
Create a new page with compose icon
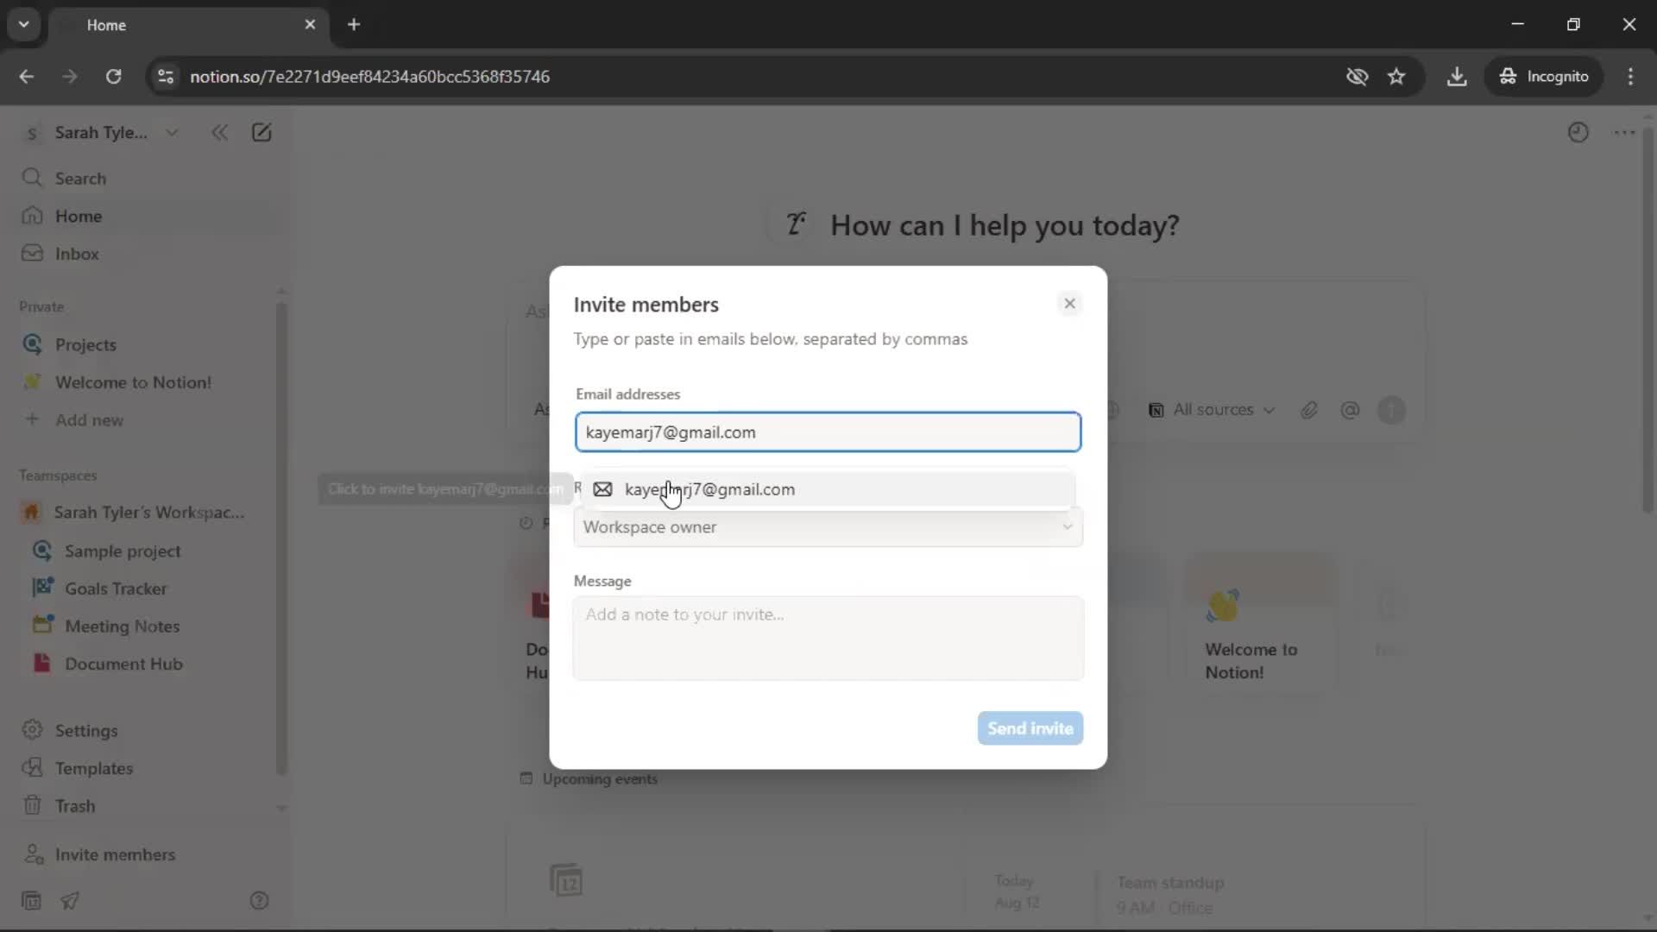[x=261, y=133]
